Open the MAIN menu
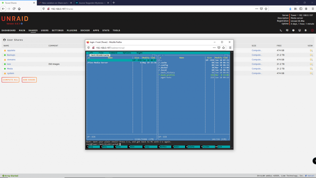 coord(22,30)
